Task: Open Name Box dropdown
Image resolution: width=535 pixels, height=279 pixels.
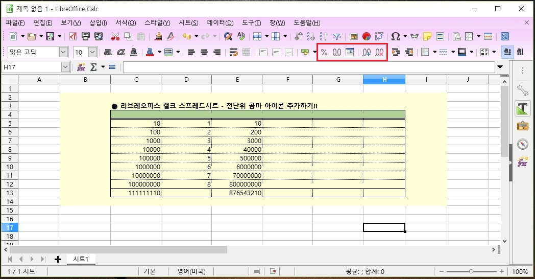Action: pos(66,67)
